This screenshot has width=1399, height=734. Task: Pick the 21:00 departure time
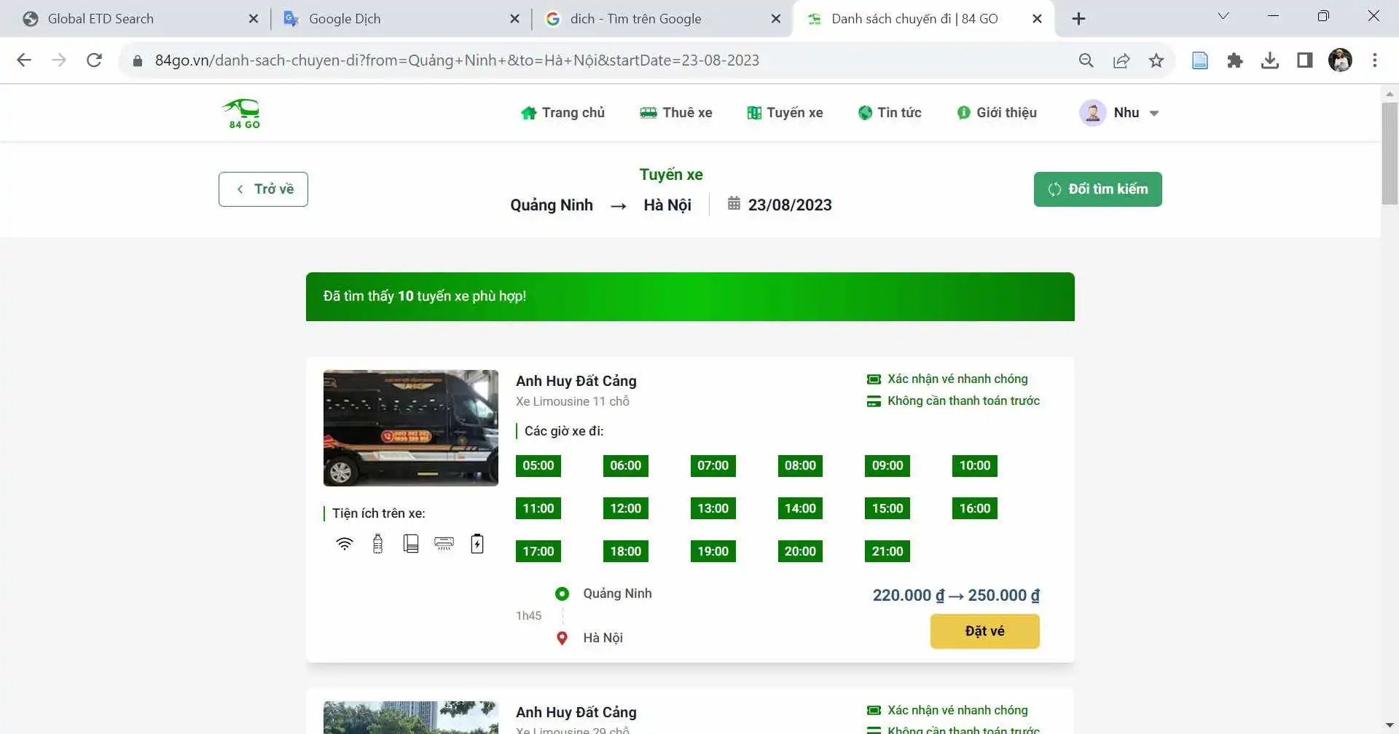(x=887, y=551)
